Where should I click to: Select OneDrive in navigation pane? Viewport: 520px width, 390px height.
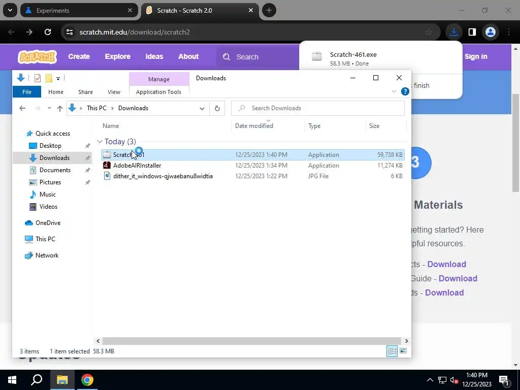[x=48, y=223]
